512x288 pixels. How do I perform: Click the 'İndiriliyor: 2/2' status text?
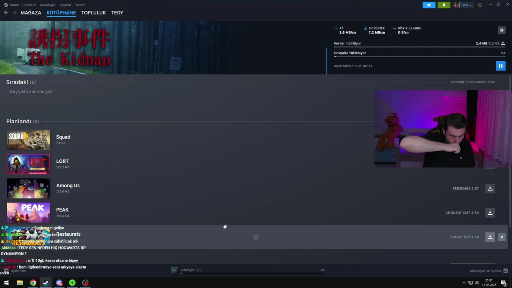click(191, 270)
